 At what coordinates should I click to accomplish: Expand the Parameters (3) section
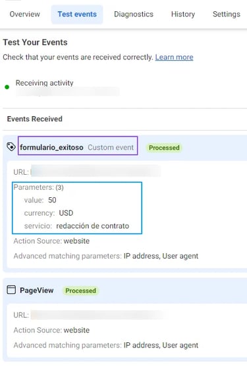pyautogui.click(x=38, y=187)
